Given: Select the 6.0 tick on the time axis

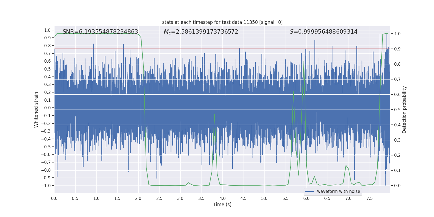Looking at the screenshot, I should [x=307, y=198].
